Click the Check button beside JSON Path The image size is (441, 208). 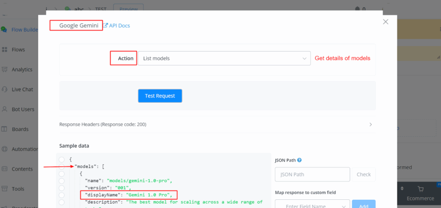click(x=363, y=174)
